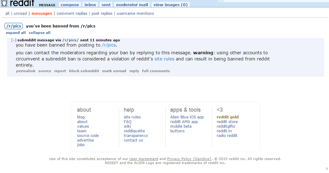Click the 'you've been banned from /r/pics' title
This screenshot has height=173, width=329.
click(61, 26)
